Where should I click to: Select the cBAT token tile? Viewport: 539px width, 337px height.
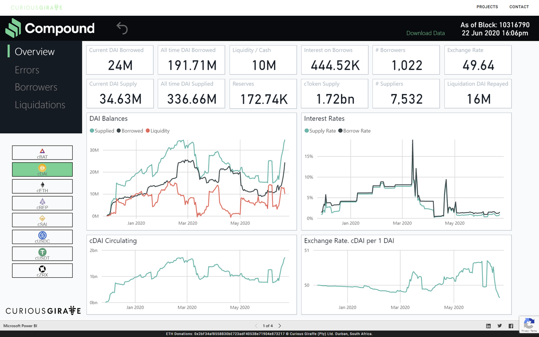tap(42, 153)
